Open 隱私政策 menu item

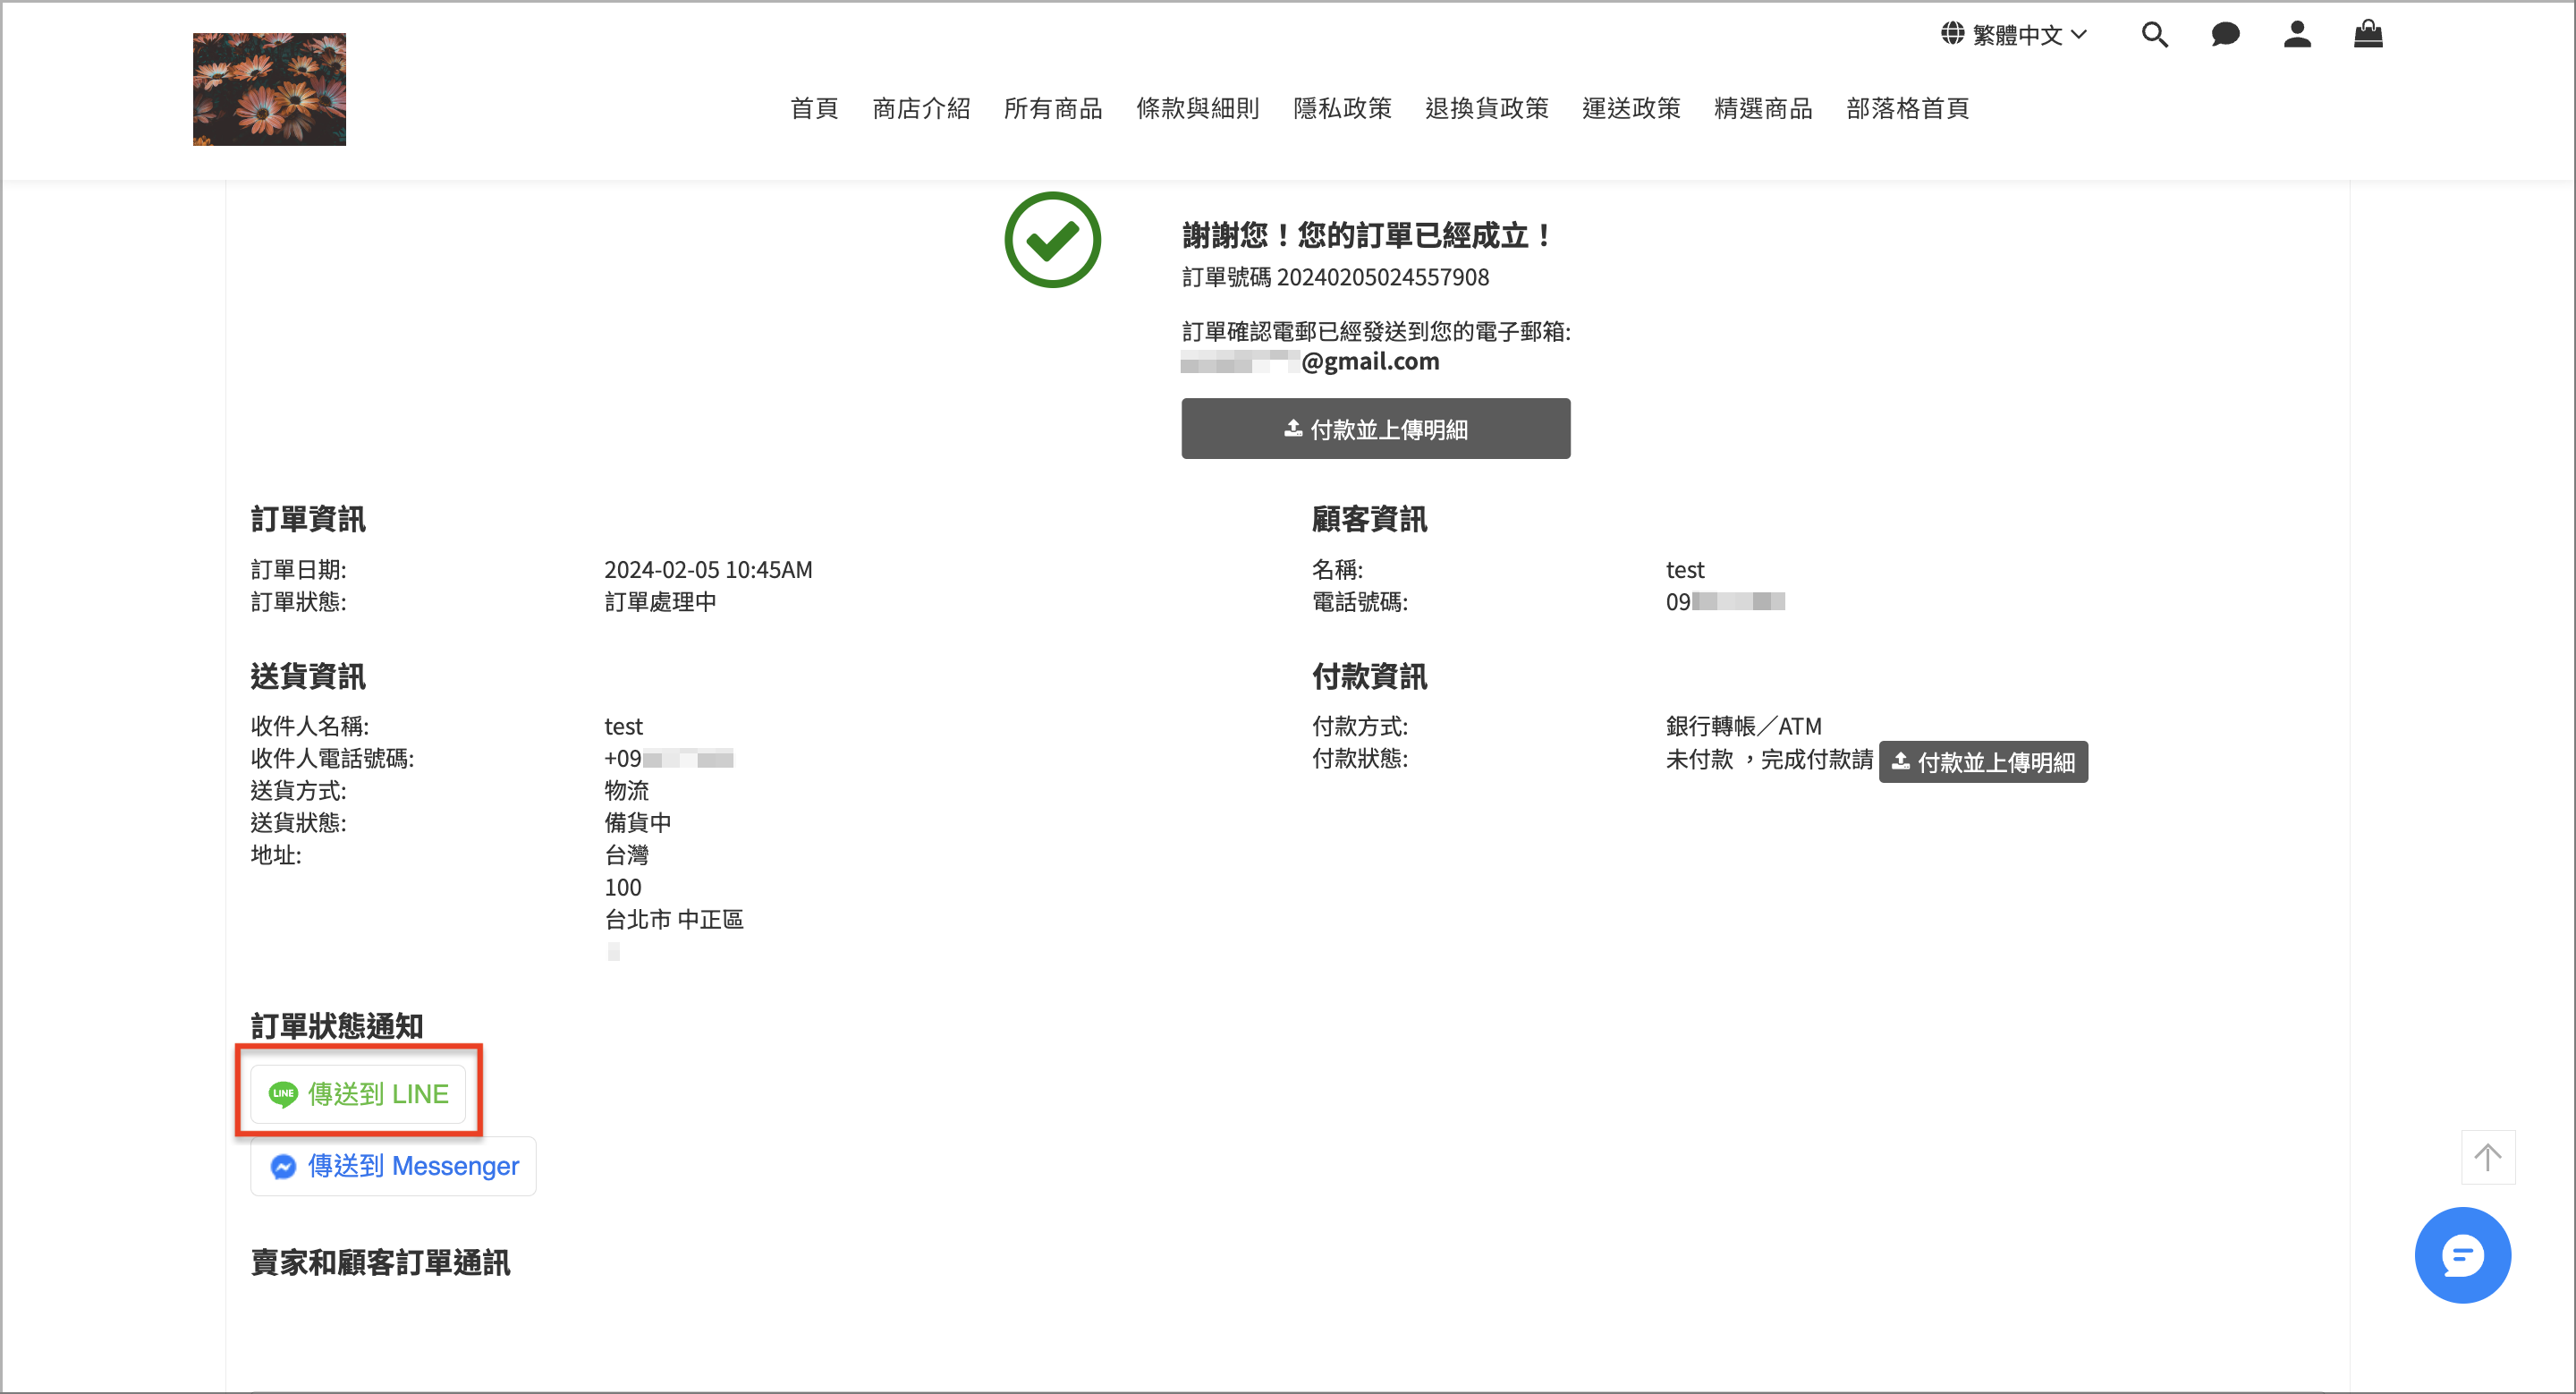[1342, 108]
